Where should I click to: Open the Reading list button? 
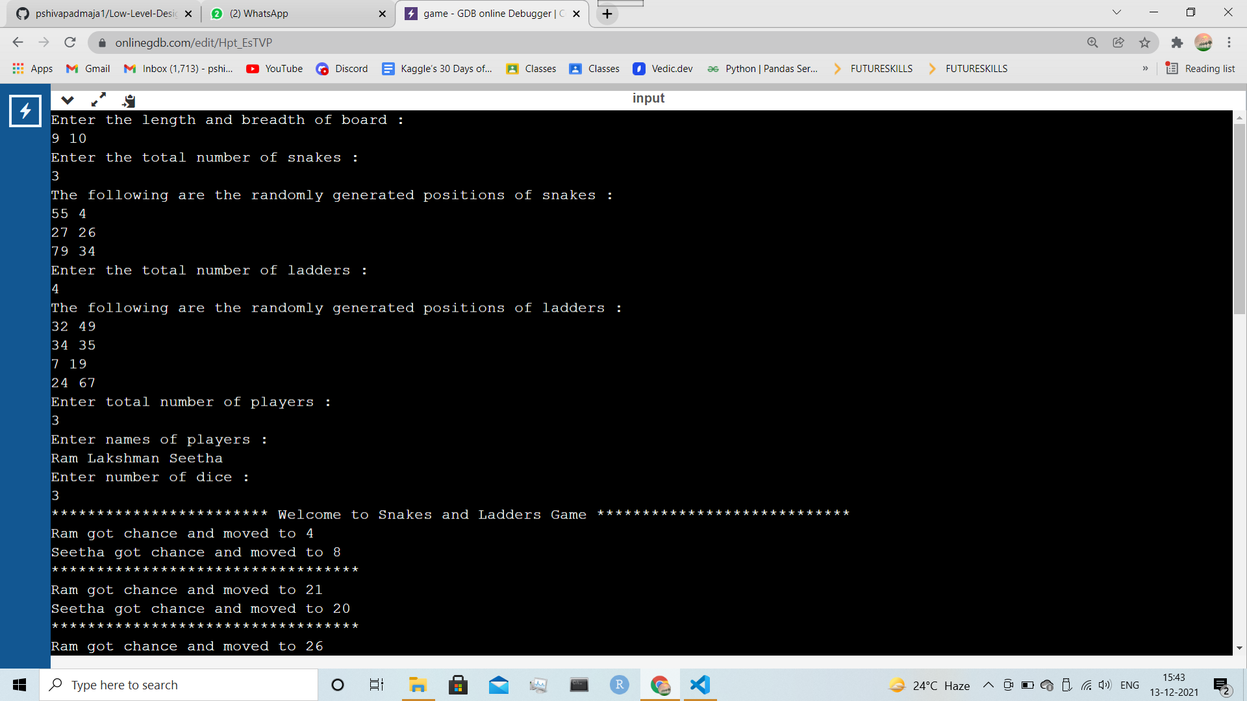1200,69
